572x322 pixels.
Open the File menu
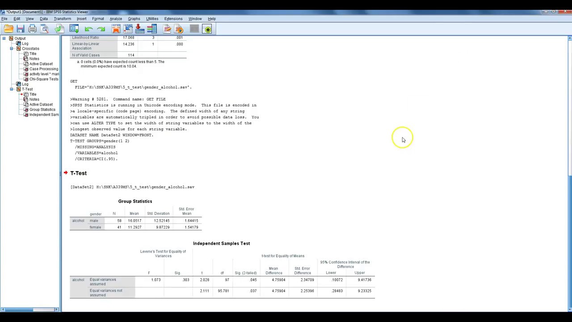pos(4,19)
